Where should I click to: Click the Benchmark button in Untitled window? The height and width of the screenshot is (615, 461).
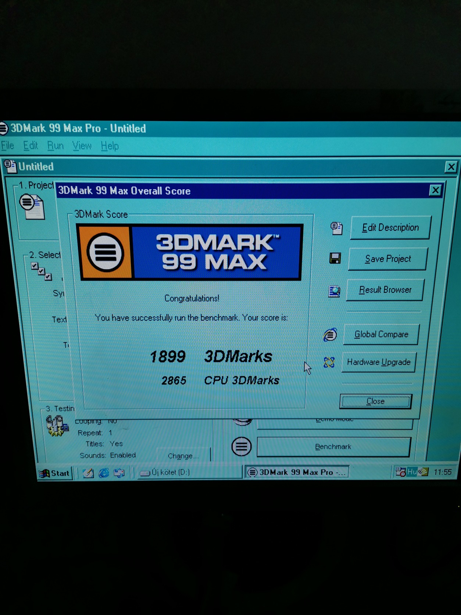[333, 447]
